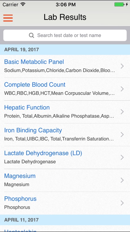Select Iron Binding Capacity entry

65,135
